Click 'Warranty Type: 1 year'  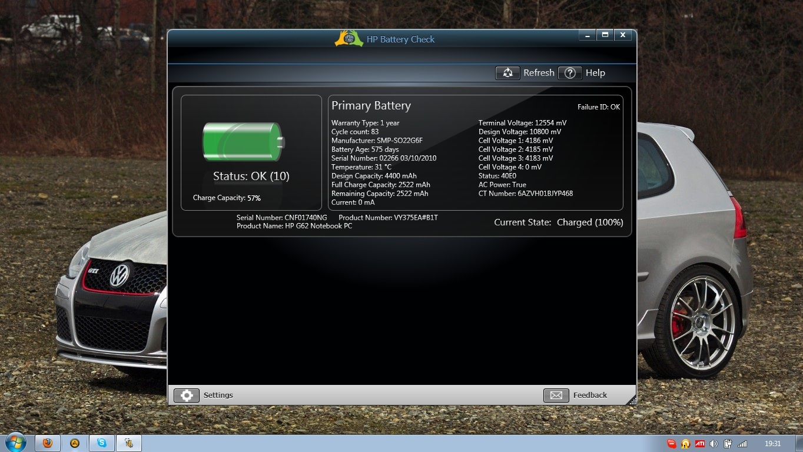[366, 123]
